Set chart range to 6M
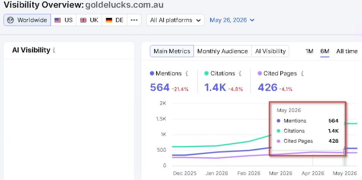Image resolution: width=362 pixels, height=180 pixels. point(325,51)
